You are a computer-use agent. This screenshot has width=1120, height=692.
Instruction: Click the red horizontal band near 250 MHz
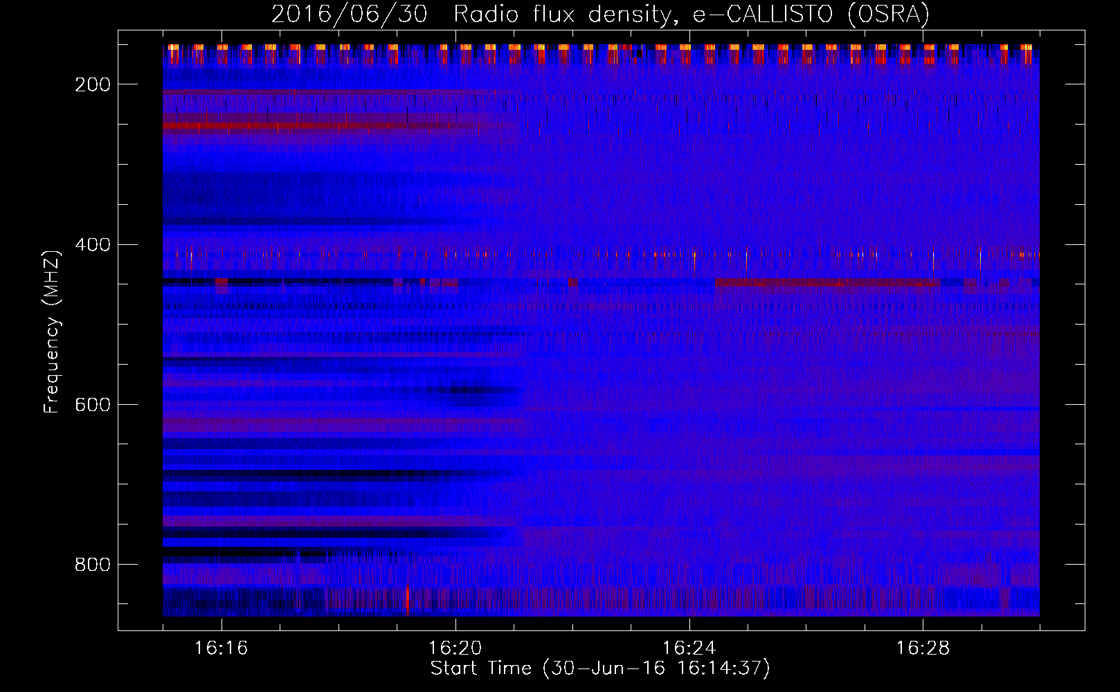pos(318,126)
